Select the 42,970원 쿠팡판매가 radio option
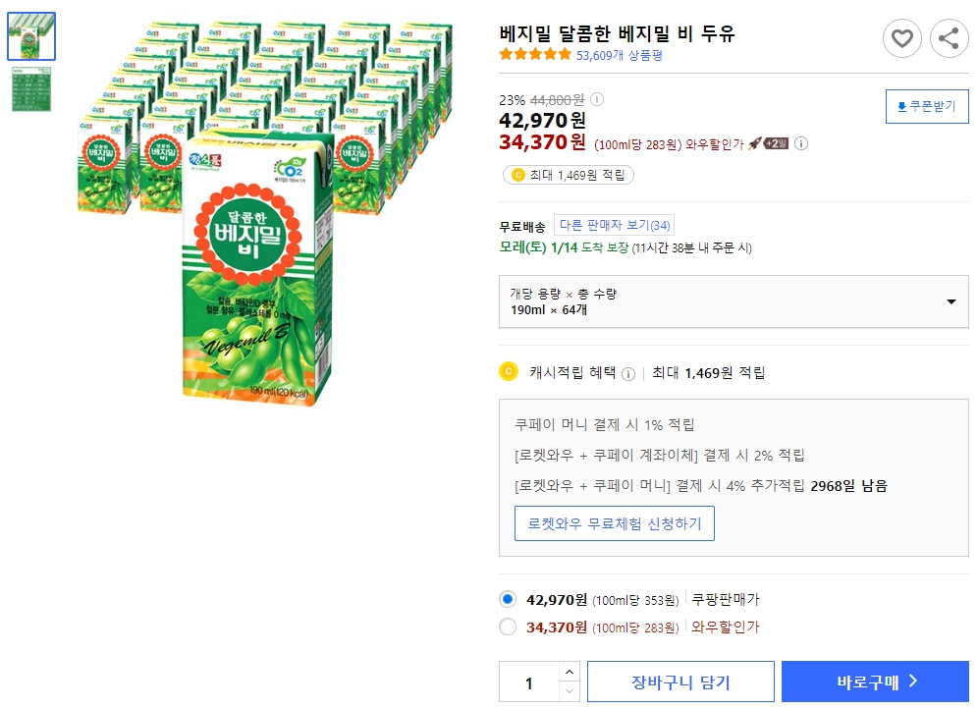Viewport: 978px width, 709px height. click(x=509, y=599)
